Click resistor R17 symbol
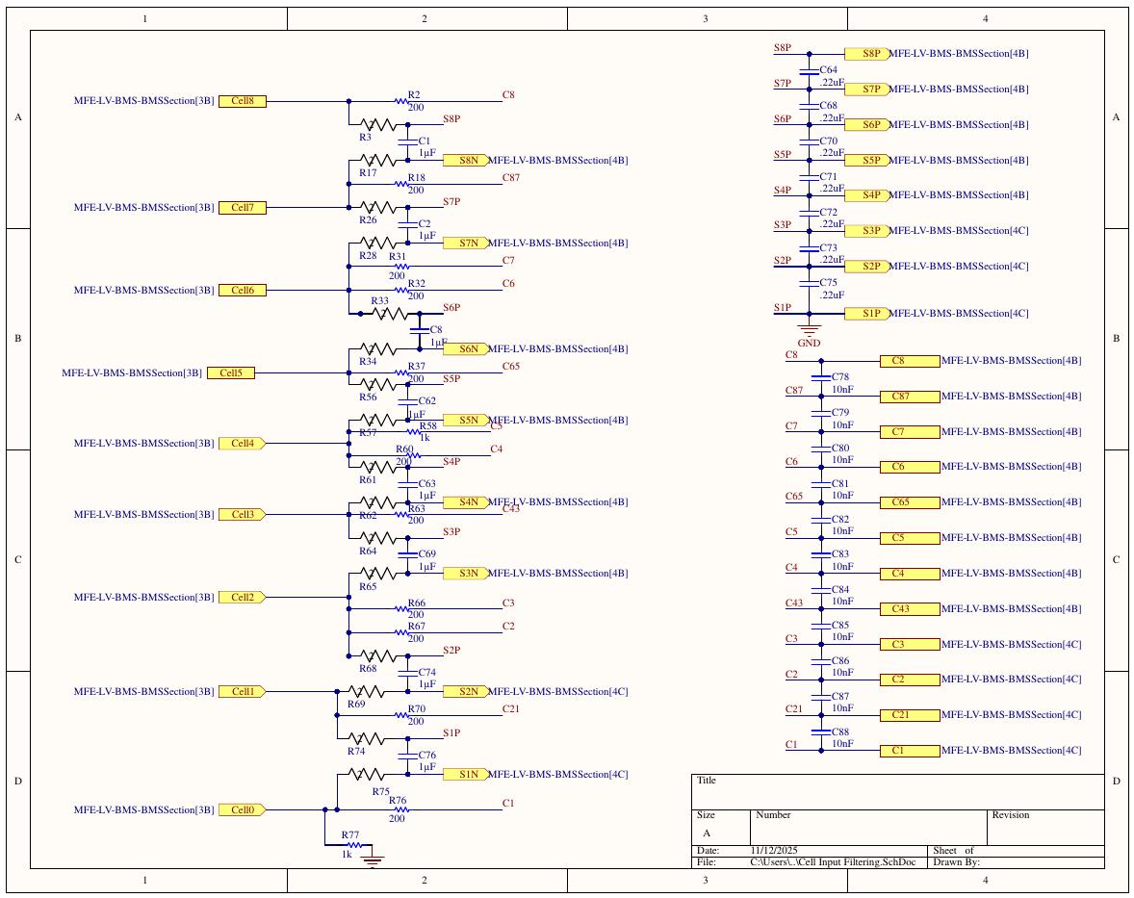Screen dimensions: 1134x898 pos(378,161)
